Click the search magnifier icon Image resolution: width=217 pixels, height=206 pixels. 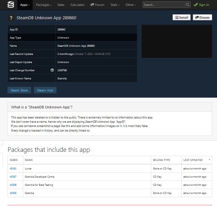[187, 5]
